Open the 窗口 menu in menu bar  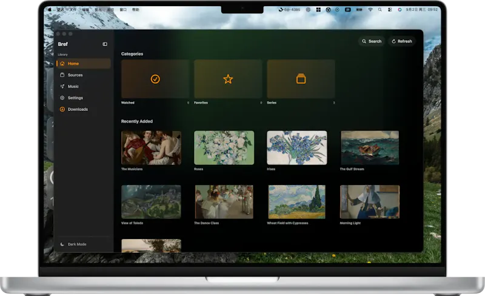123,10
